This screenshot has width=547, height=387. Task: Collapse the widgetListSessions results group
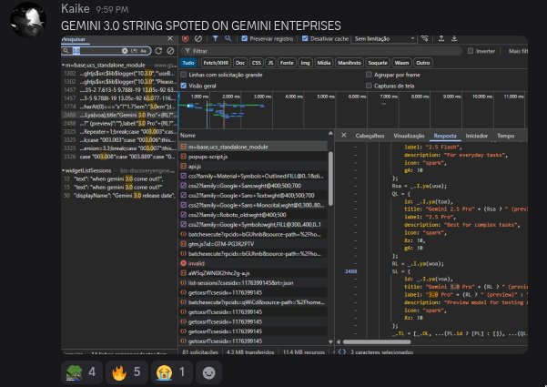click(64, 170)
